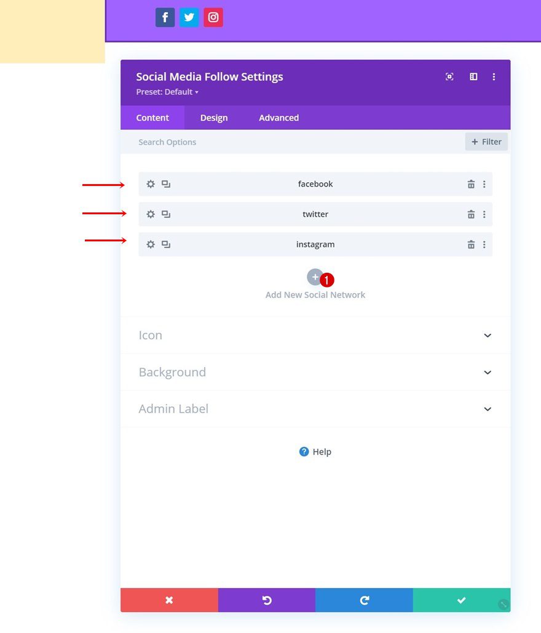Open instagram item settings gear

click(151, 244)
